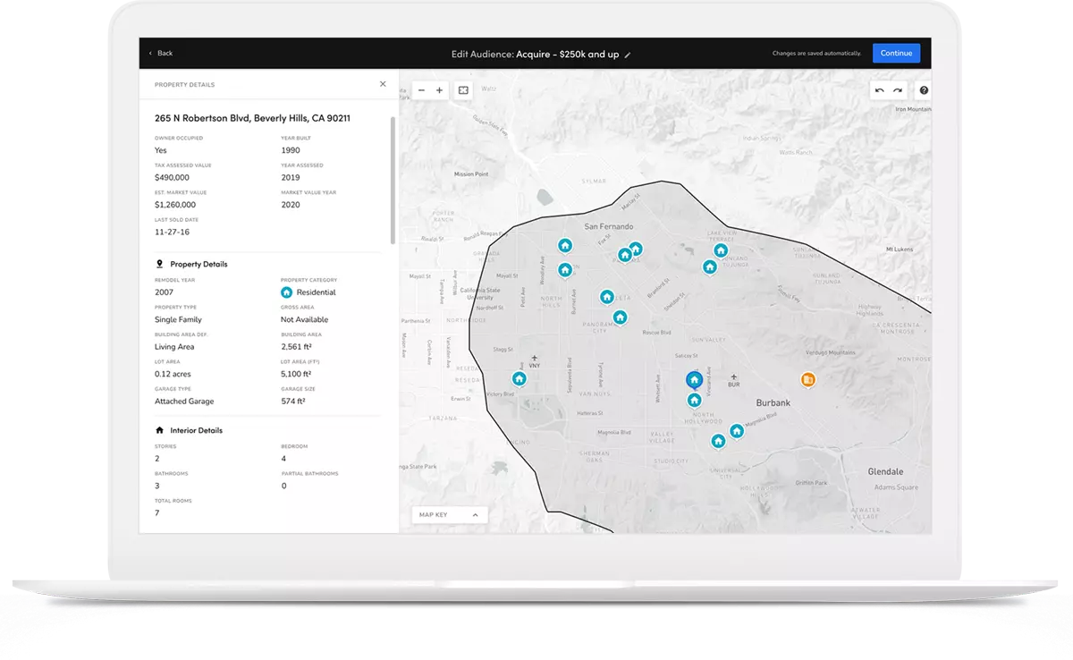The image size is (1073, 660).
Task: Zoom out the map with minus
Action: click(x=422, y=90)
